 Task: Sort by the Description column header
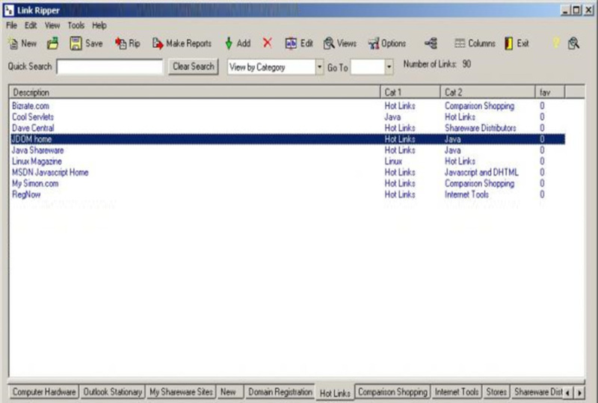[x=194, y=93]
